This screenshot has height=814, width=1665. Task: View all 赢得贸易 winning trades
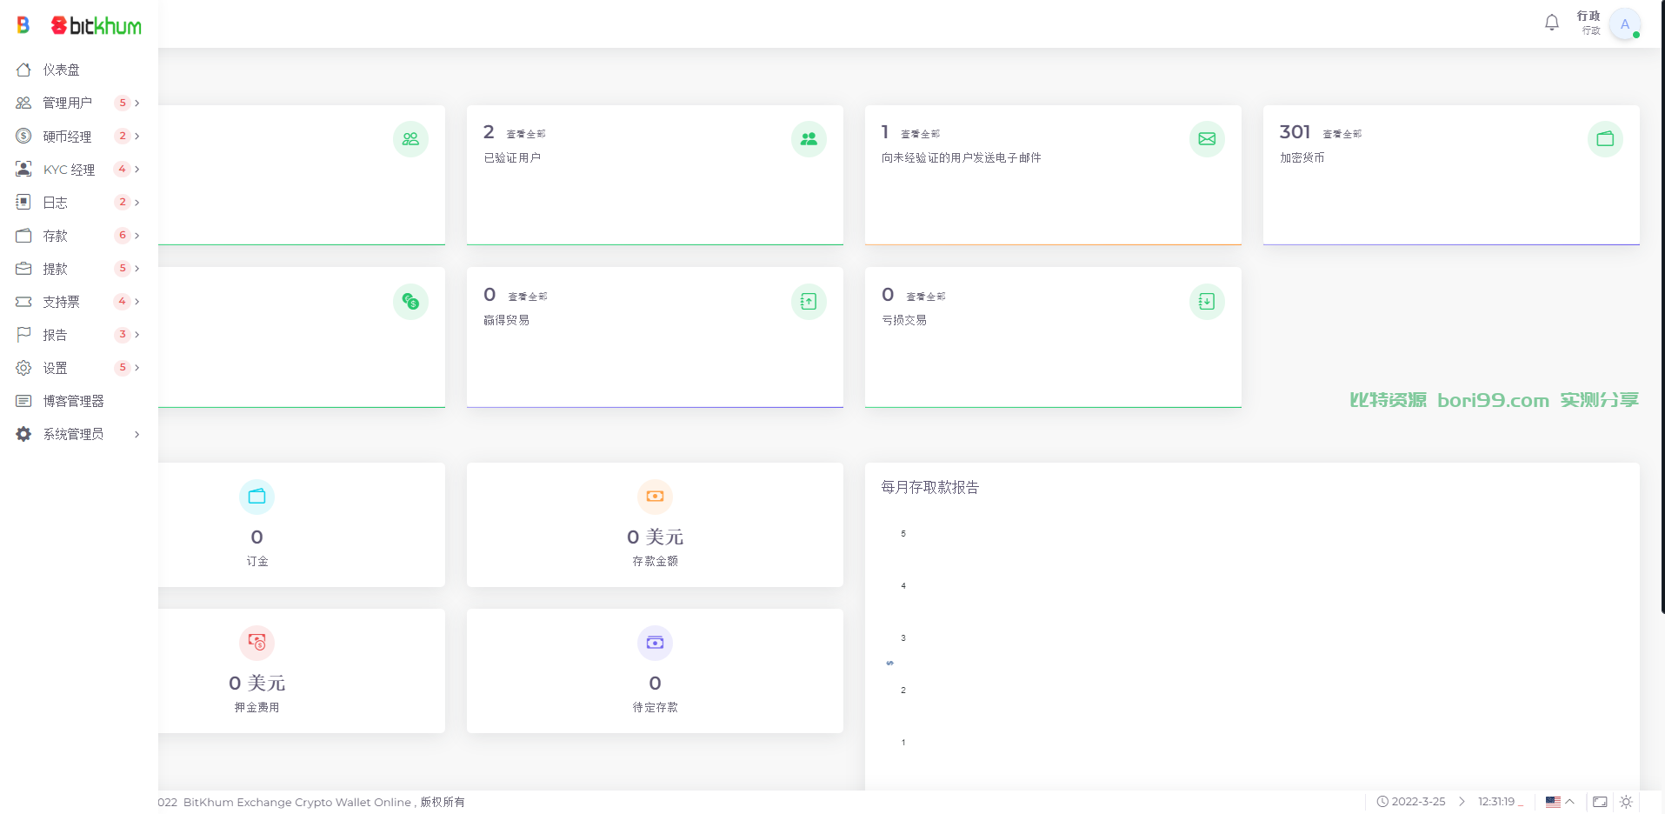point(528,297)
